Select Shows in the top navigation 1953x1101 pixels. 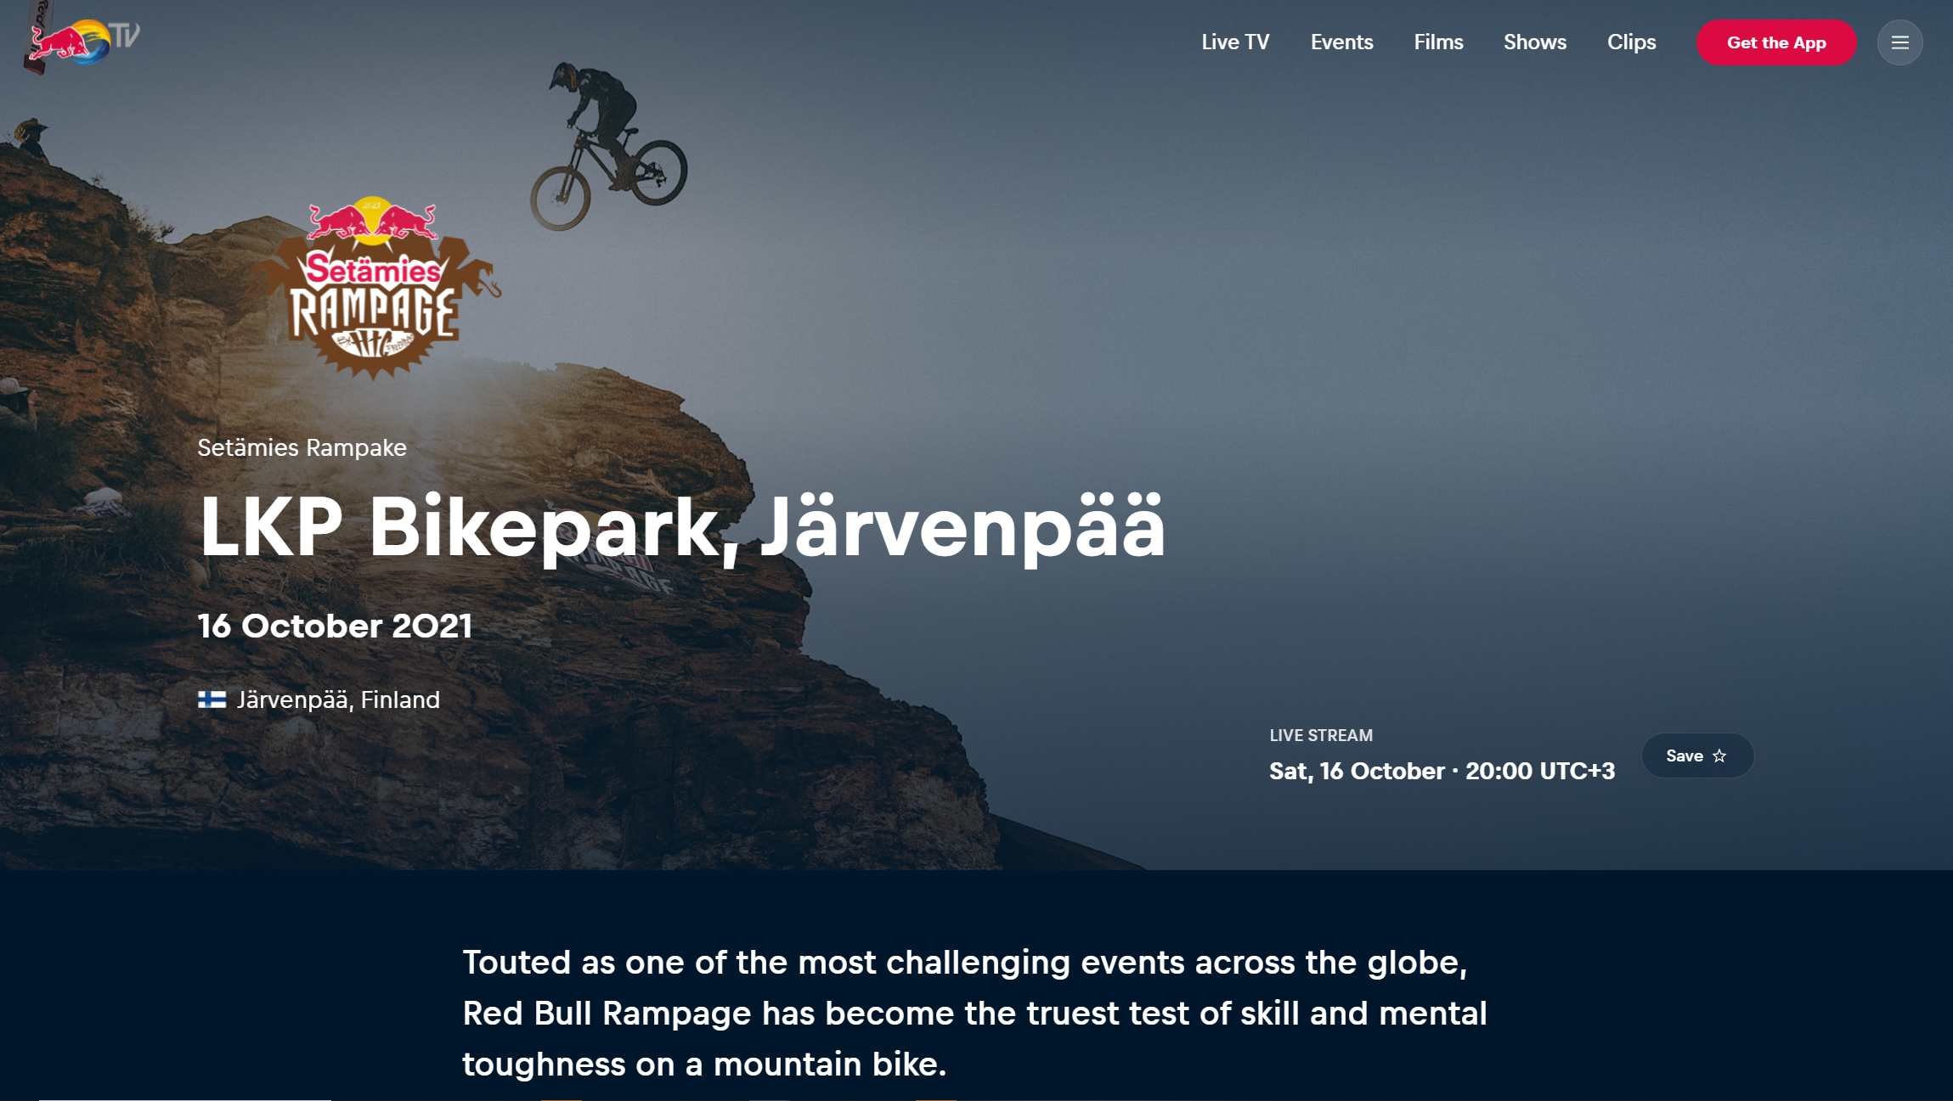(1534, 42)
